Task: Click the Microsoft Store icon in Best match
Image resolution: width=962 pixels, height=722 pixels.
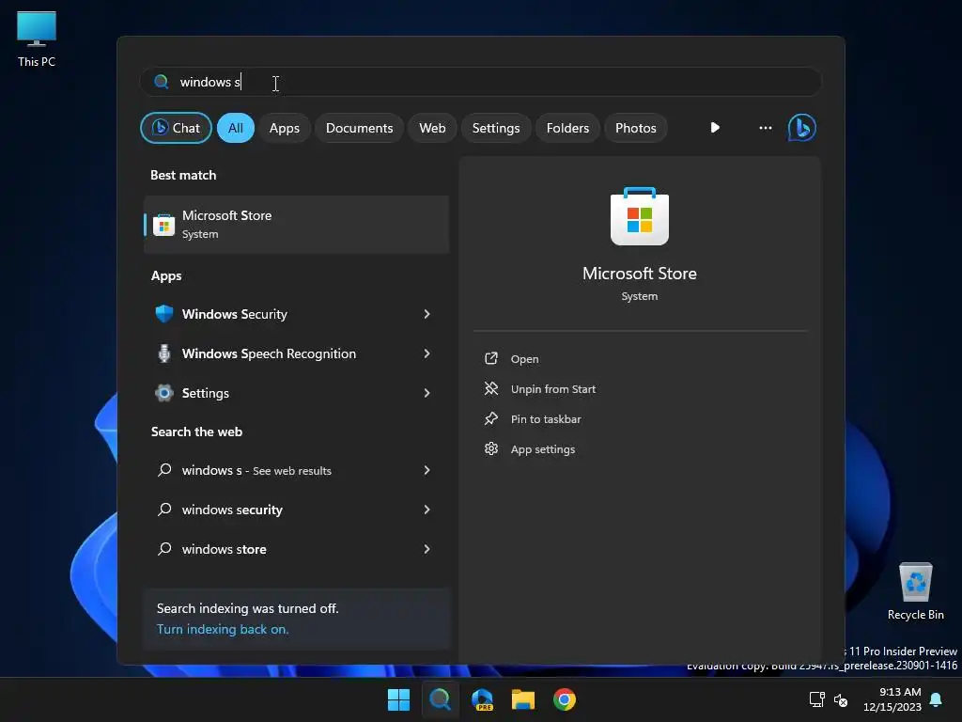Action: coord(163,225)
